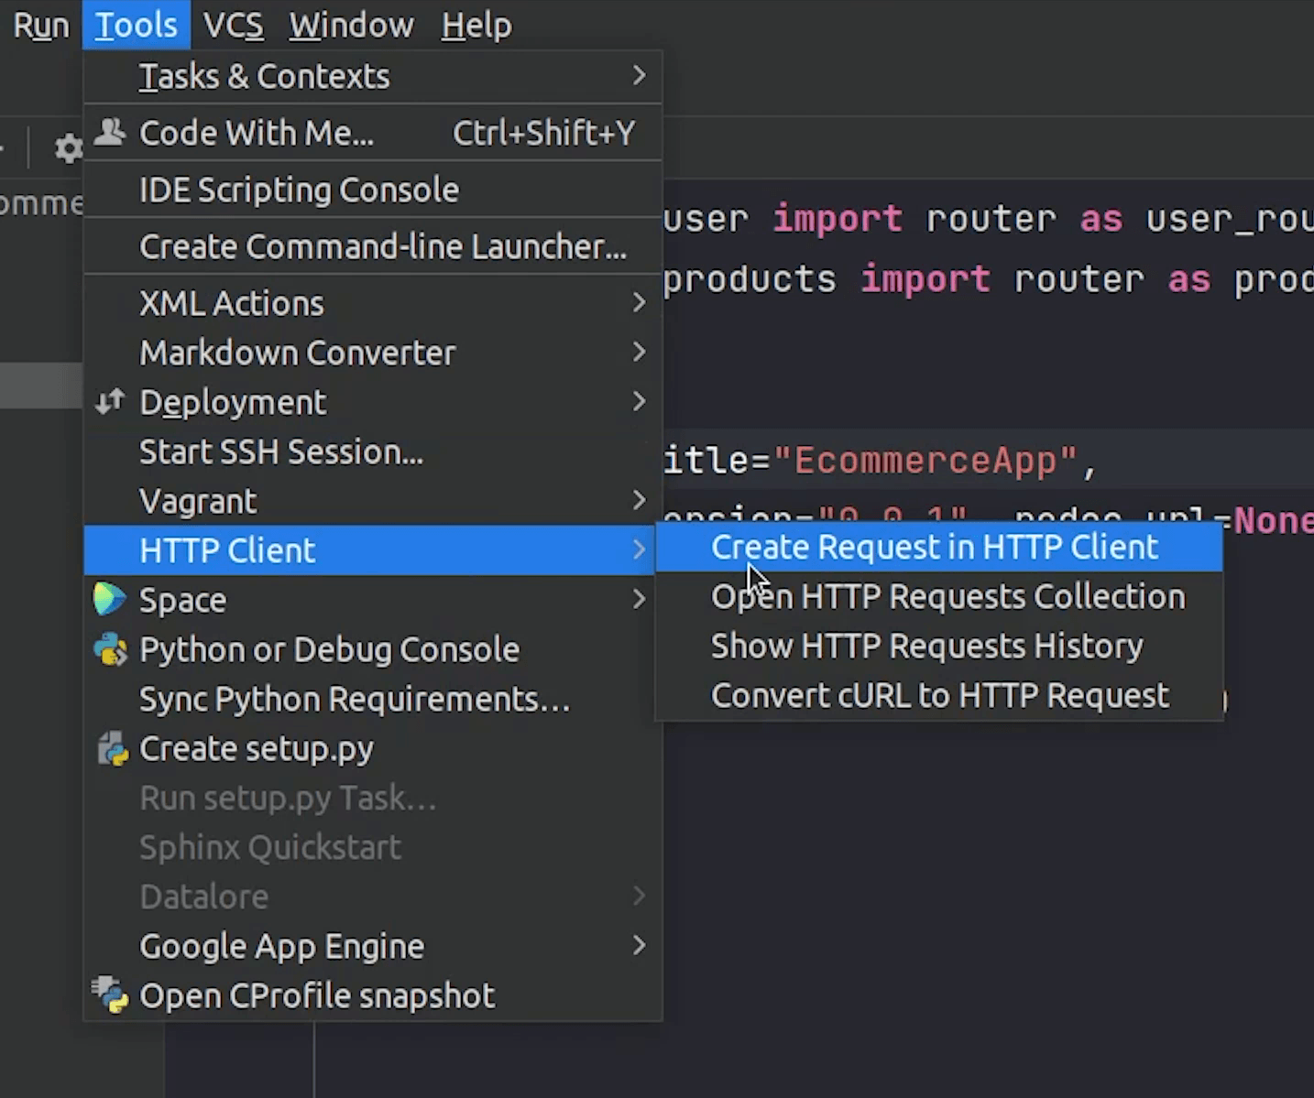The width and height of the screenshot is (1314, 1098).
Task: Click the Code With Me person icon
Action: click(110, 133)
